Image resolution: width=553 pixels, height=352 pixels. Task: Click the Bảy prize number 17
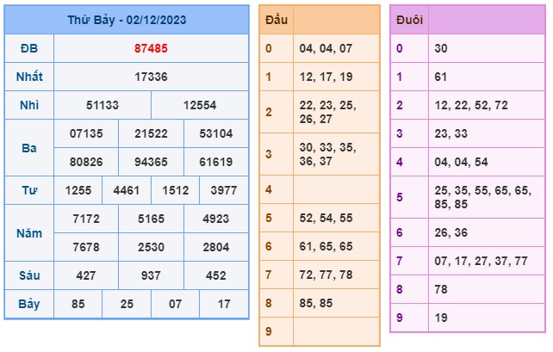pyautogui.click(x=224, y=304)
